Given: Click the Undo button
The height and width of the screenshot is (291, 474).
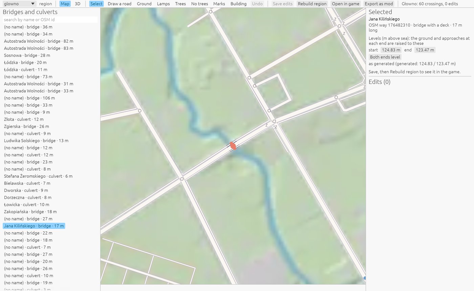Looking at the screenshot, I should point(257,4).
